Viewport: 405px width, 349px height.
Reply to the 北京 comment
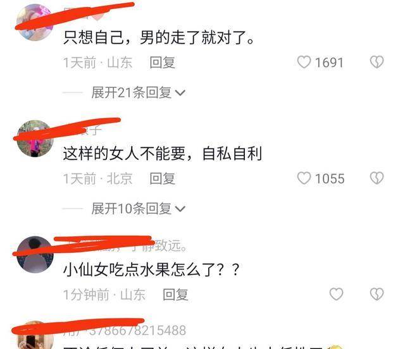[x=163, y=179]
